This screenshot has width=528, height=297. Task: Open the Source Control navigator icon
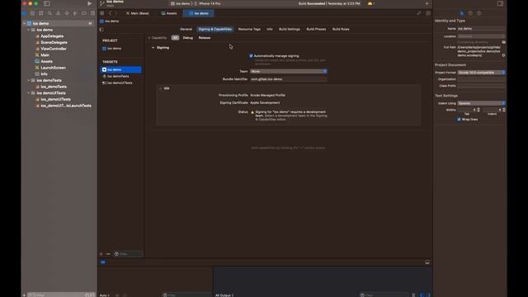coord(33,13)
